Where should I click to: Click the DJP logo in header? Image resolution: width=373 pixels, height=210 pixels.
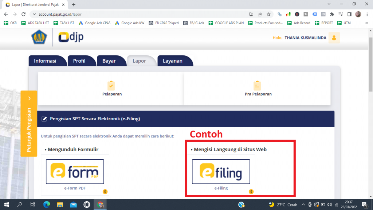point(71,38)
